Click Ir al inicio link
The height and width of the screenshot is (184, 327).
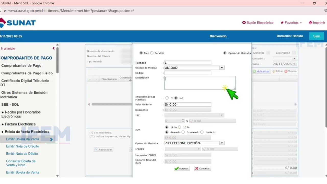8,48
